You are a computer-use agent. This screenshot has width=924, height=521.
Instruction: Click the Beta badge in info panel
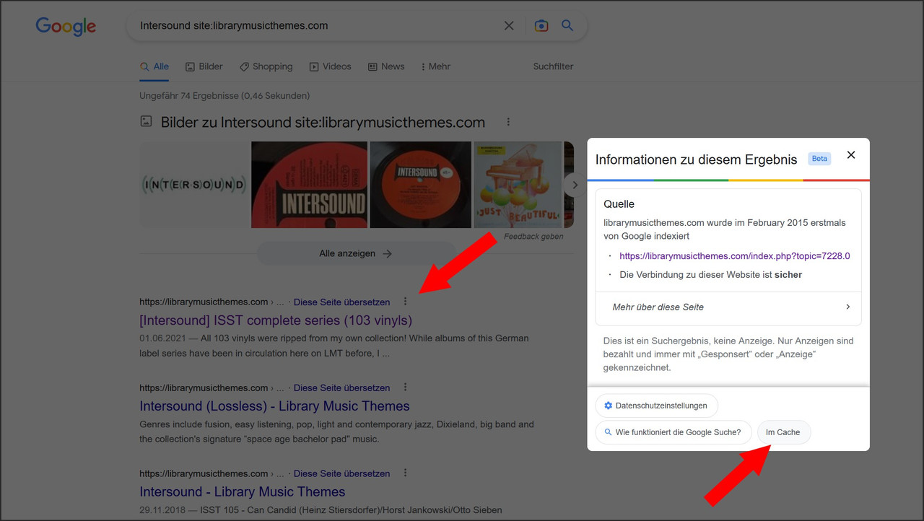(819, 159)
